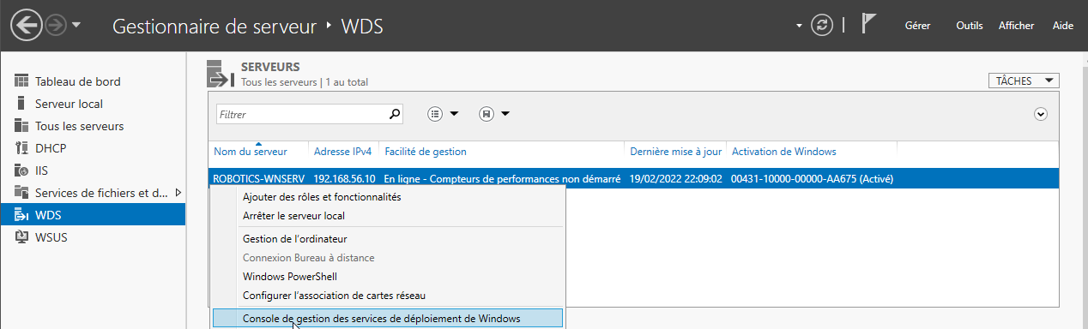1088x329 pixels.
Task: Open the TÂCHES dropdown
Action: point(1024,81)
